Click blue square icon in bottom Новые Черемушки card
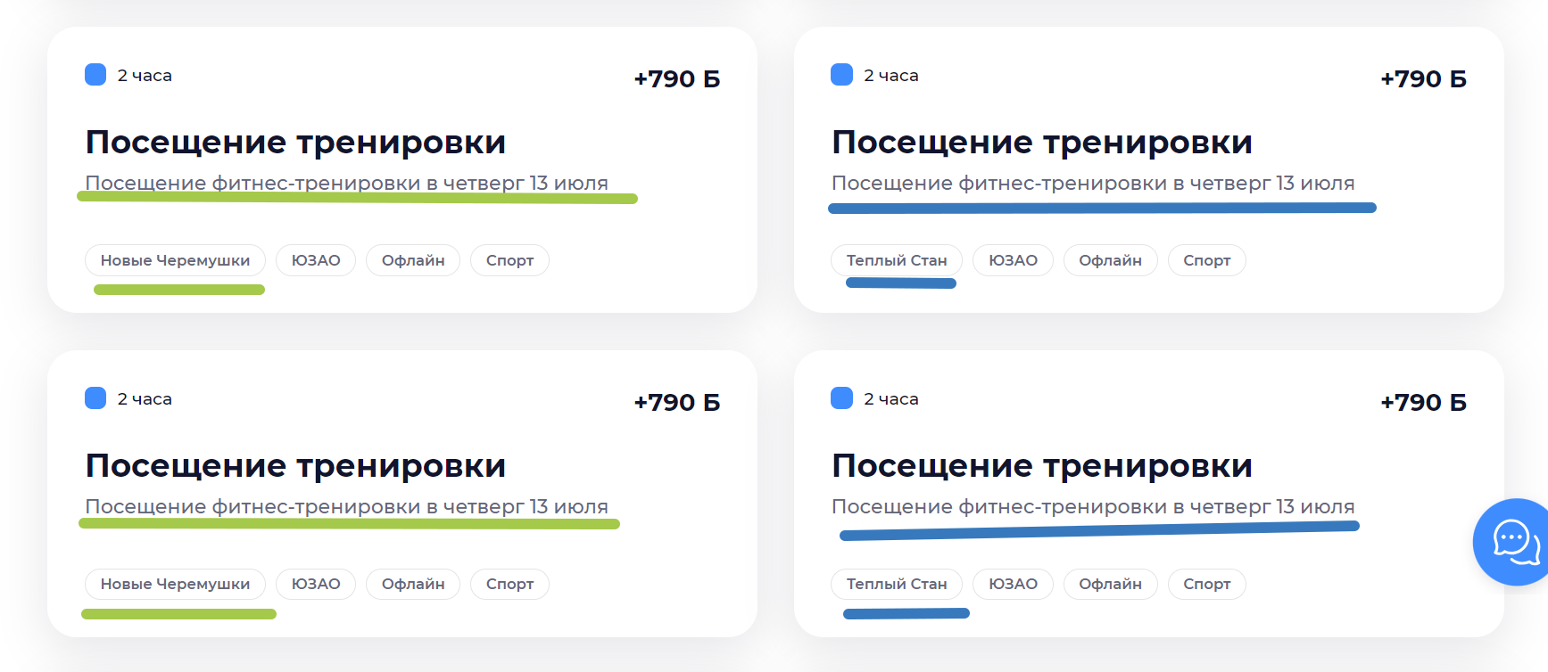The width and height of the screenshot is (1548, 672). 95,398
